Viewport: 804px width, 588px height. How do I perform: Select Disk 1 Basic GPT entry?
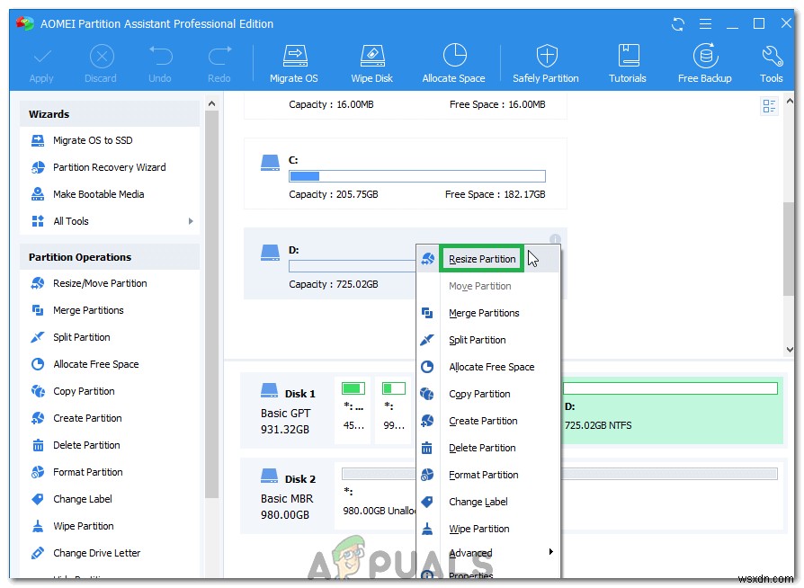click(x=288, y=411)
